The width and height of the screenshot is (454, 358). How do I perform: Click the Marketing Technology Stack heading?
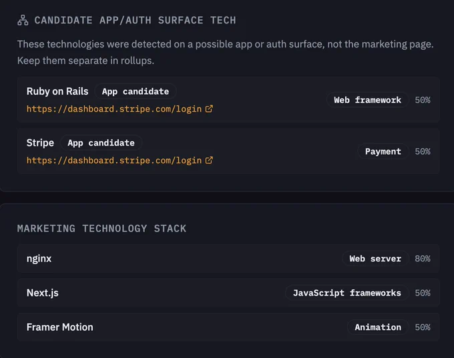tap(101, 229)
